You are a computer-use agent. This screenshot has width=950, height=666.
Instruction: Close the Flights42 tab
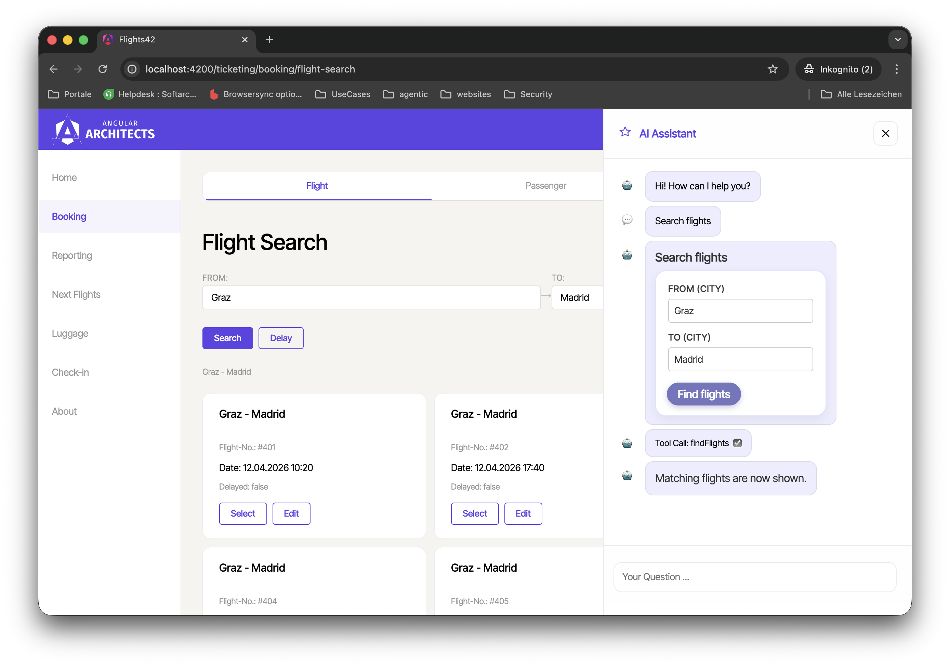tap(245, 40)
